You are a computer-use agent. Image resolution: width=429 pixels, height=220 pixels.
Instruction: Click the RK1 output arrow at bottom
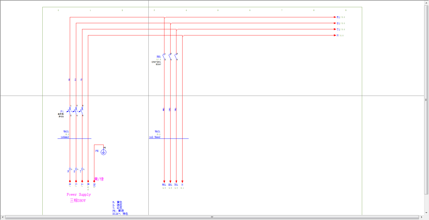pyautogui.click(x=164, y=182)
